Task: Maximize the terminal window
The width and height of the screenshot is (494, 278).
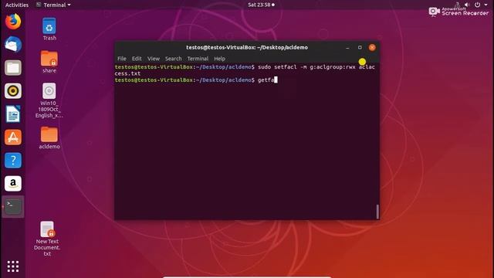Action: pos(360,48)
